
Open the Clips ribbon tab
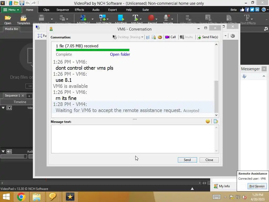[x=46, y=10]
